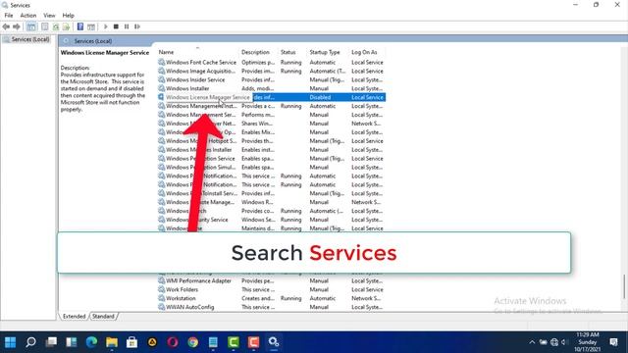This screenshot has width=628, height=353.
Task: Open Widgets on the taskbar
Action: click(x=72, y=342)
